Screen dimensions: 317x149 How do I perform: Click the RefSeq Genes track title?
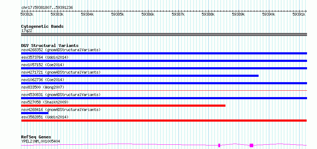coord(36,137)
